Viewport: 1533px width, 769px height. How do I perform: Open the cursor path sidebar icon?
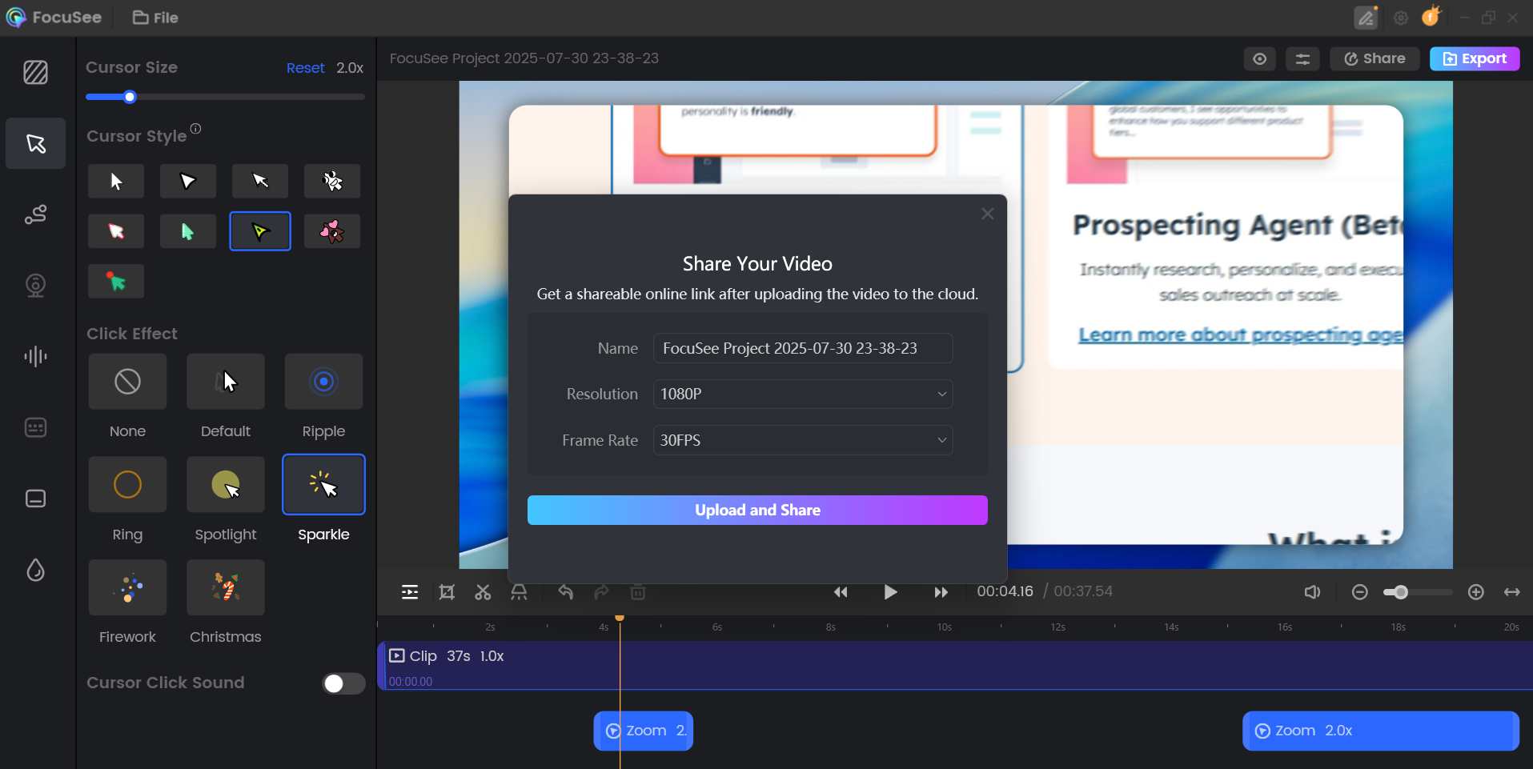35,214
